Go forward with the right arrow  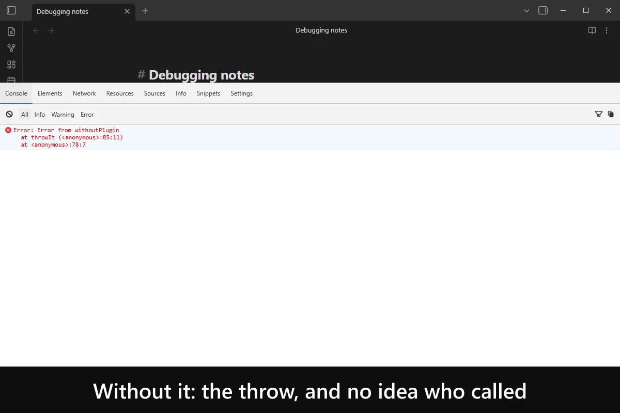pos(51,30)
